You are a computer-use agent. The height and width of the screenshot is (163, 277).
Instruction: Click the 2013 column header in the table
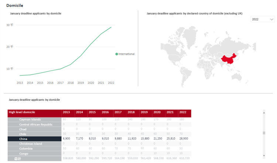(66, 112)
